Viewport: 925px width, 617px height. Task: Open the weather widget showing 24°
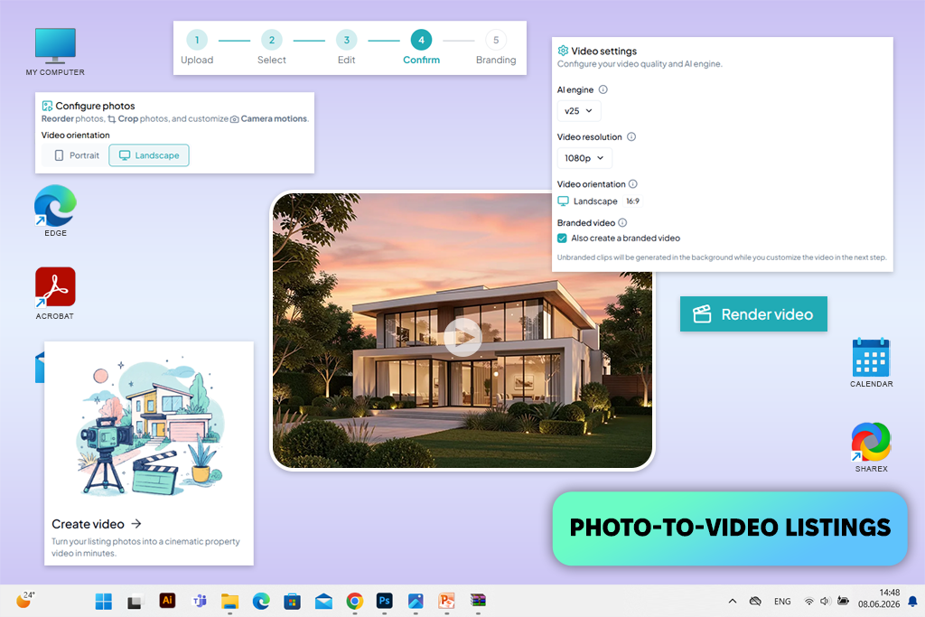[24, 600]
